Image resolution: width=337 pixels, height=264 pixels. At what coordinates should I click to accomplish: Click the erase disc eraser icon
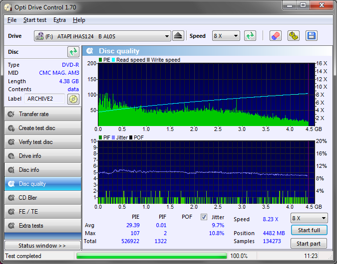[276, 36]
